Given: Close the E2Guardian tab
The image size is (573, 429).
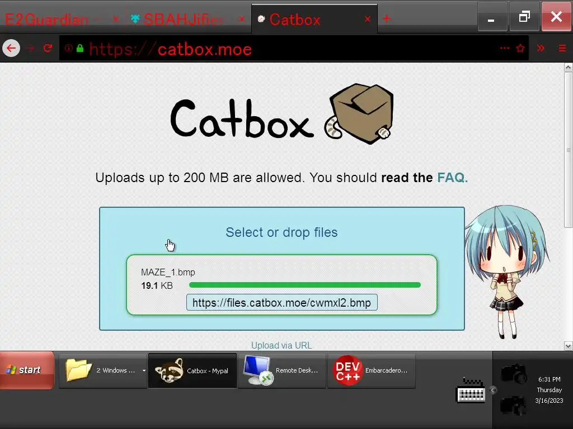Looking at the screenshot, I should point(115,19).
